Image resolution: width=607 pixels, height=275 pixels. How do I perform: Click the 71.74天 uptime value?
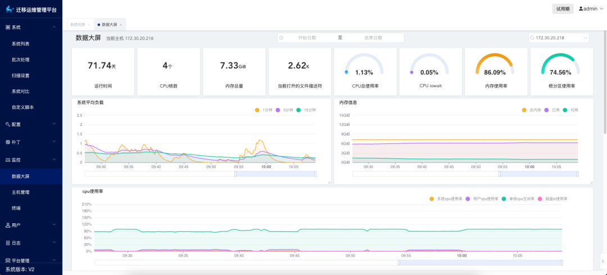[102, 66]
